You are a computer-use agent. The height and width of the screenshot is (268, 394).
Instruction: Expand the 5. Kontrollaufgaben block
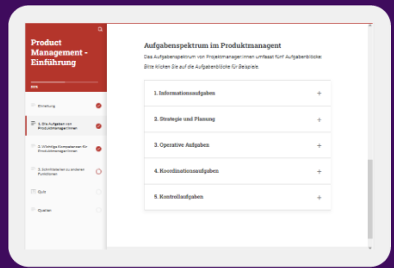(237, 197)
